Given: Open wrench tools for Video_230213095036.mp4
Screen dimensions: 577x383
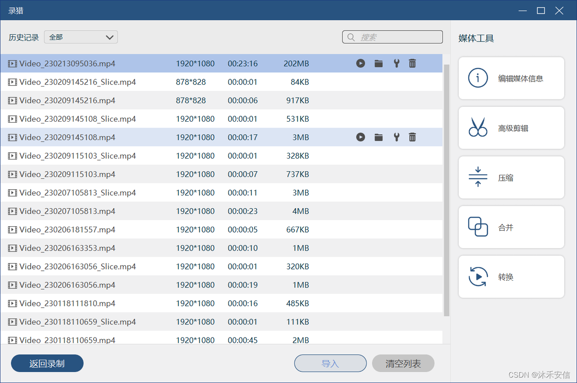Looking at the screenshot, I should tap(396, 64).
